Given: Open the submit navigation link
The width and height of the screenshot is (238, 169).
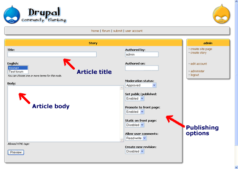Looking at the screenshot, I should click(x=118, y=31).
